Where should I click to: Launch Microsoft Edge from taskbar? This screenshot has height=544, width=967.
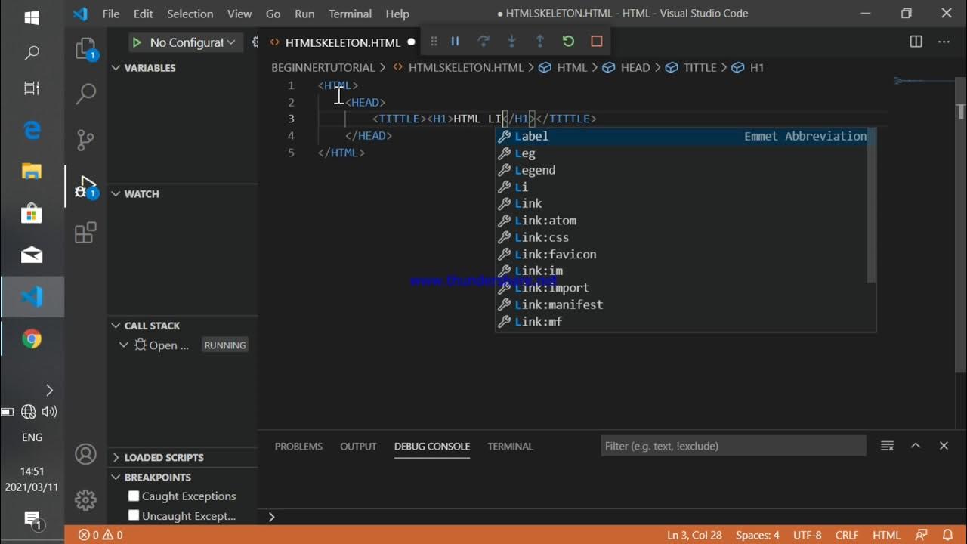32,130
